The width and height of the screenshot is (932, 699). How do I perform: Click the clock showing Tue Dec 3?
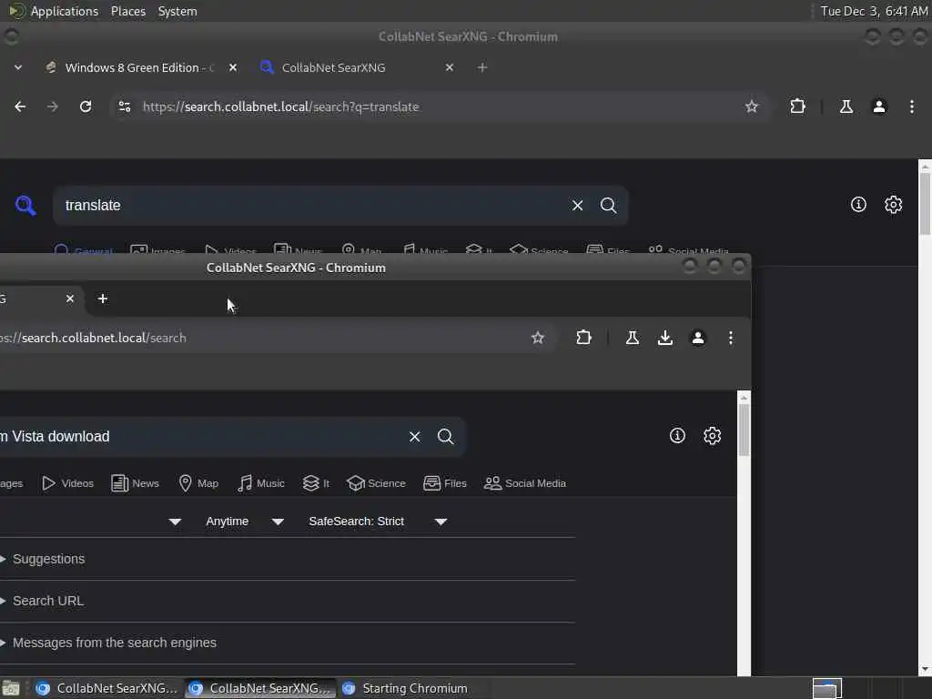coord(874,11)
